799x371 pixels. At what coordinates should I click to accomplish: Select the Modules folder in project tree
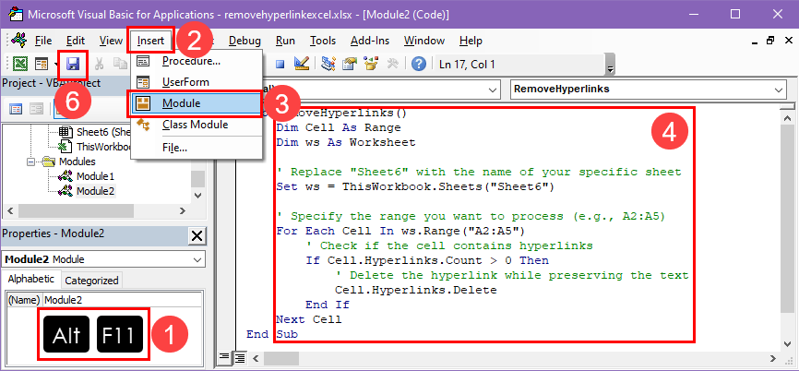(x=77, y=162)
